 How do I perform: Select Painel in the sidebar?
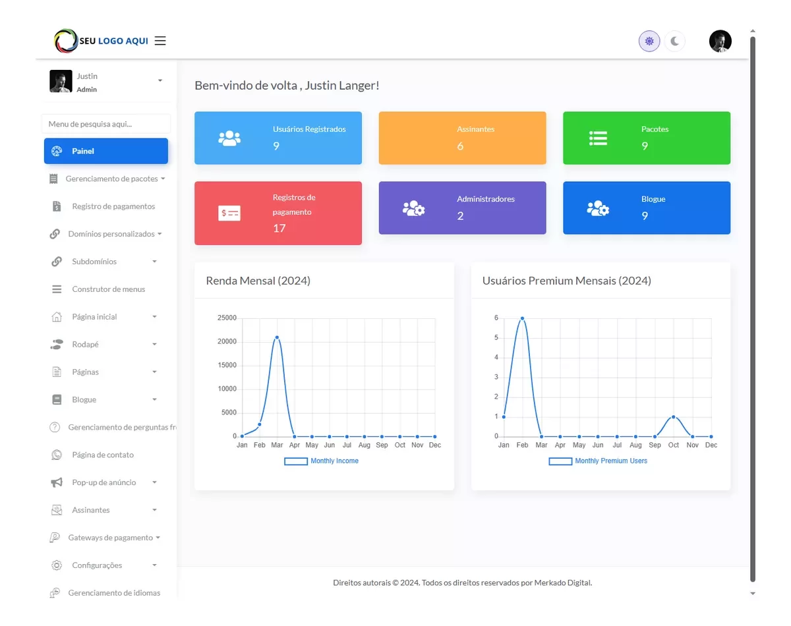tap(106, 151)
